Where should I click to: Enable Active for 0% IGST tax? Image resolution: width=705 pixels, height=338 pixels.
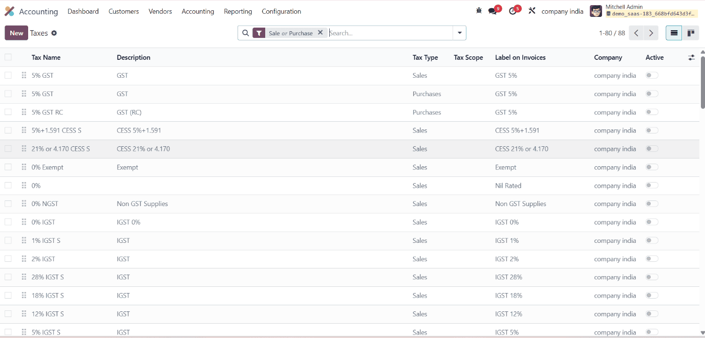(652, 222)
